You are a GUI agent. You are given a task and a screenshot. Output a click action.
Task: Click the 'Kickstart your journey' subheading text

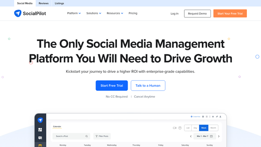tap(131, 72)
